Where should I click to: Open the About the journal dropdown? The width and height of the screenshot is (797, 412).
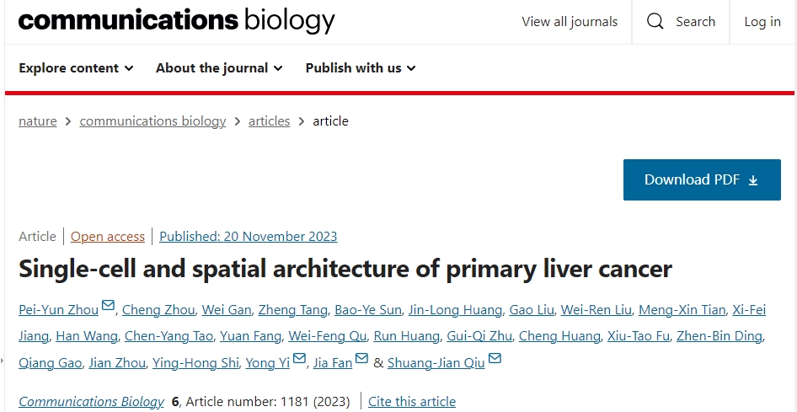[x=219, y=68]
